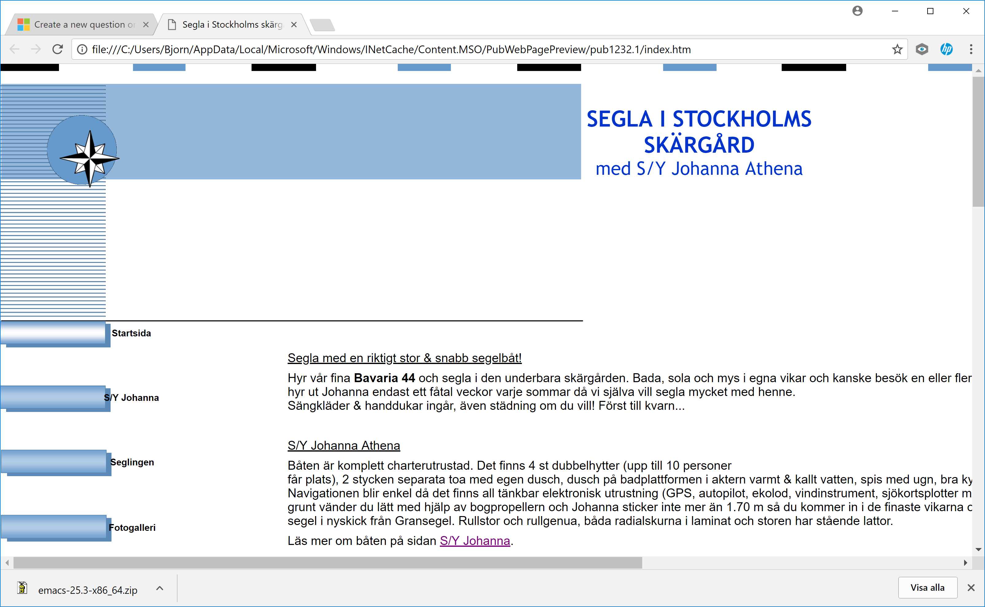The width and height of the screenshot is (985, 607).
Task: Click the horizontal scrollbar thumb
Action: 327,563
